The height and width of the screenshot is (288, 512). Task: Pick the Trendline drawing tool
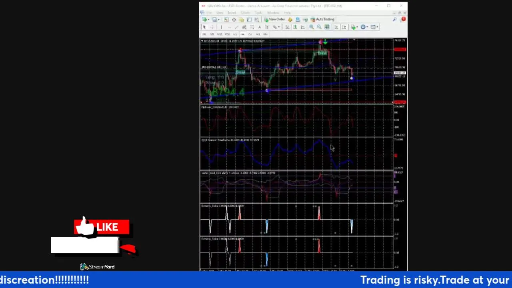[x=236, y=27]
